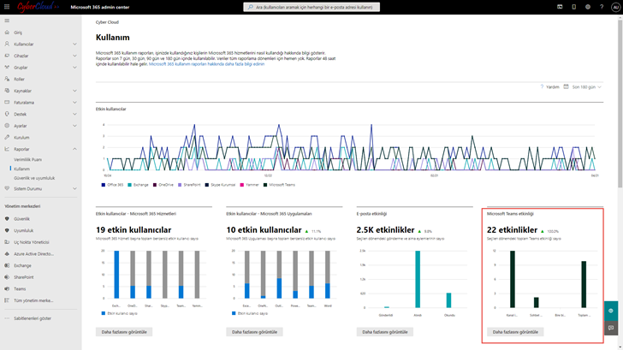
Task: Click the Ayarlar gear icon
Action: click(7, 126)
